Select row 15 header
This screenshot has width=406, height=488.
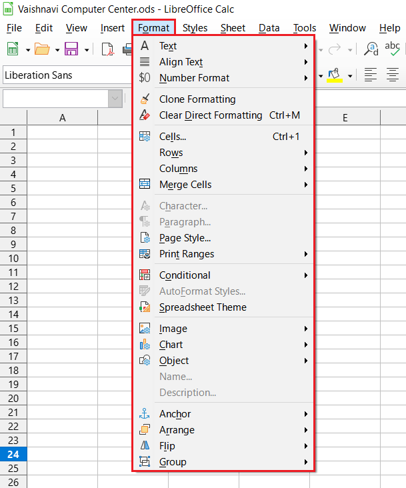coord(13,329)
